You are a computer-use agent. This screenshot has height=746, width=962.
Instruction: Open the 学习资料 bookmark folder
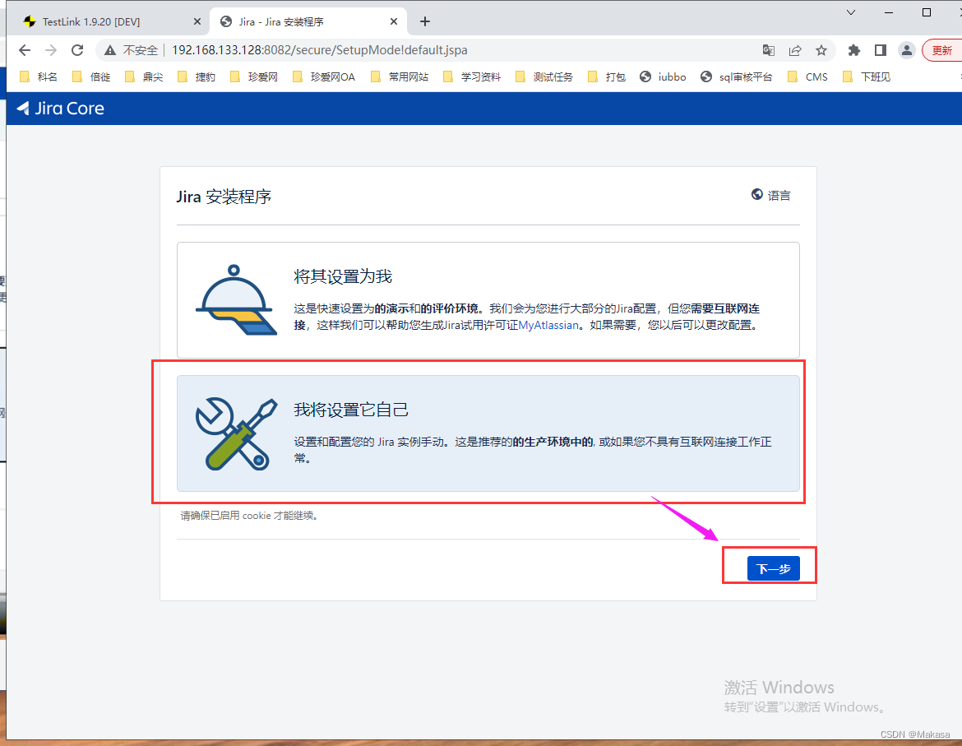pos(472,76)
